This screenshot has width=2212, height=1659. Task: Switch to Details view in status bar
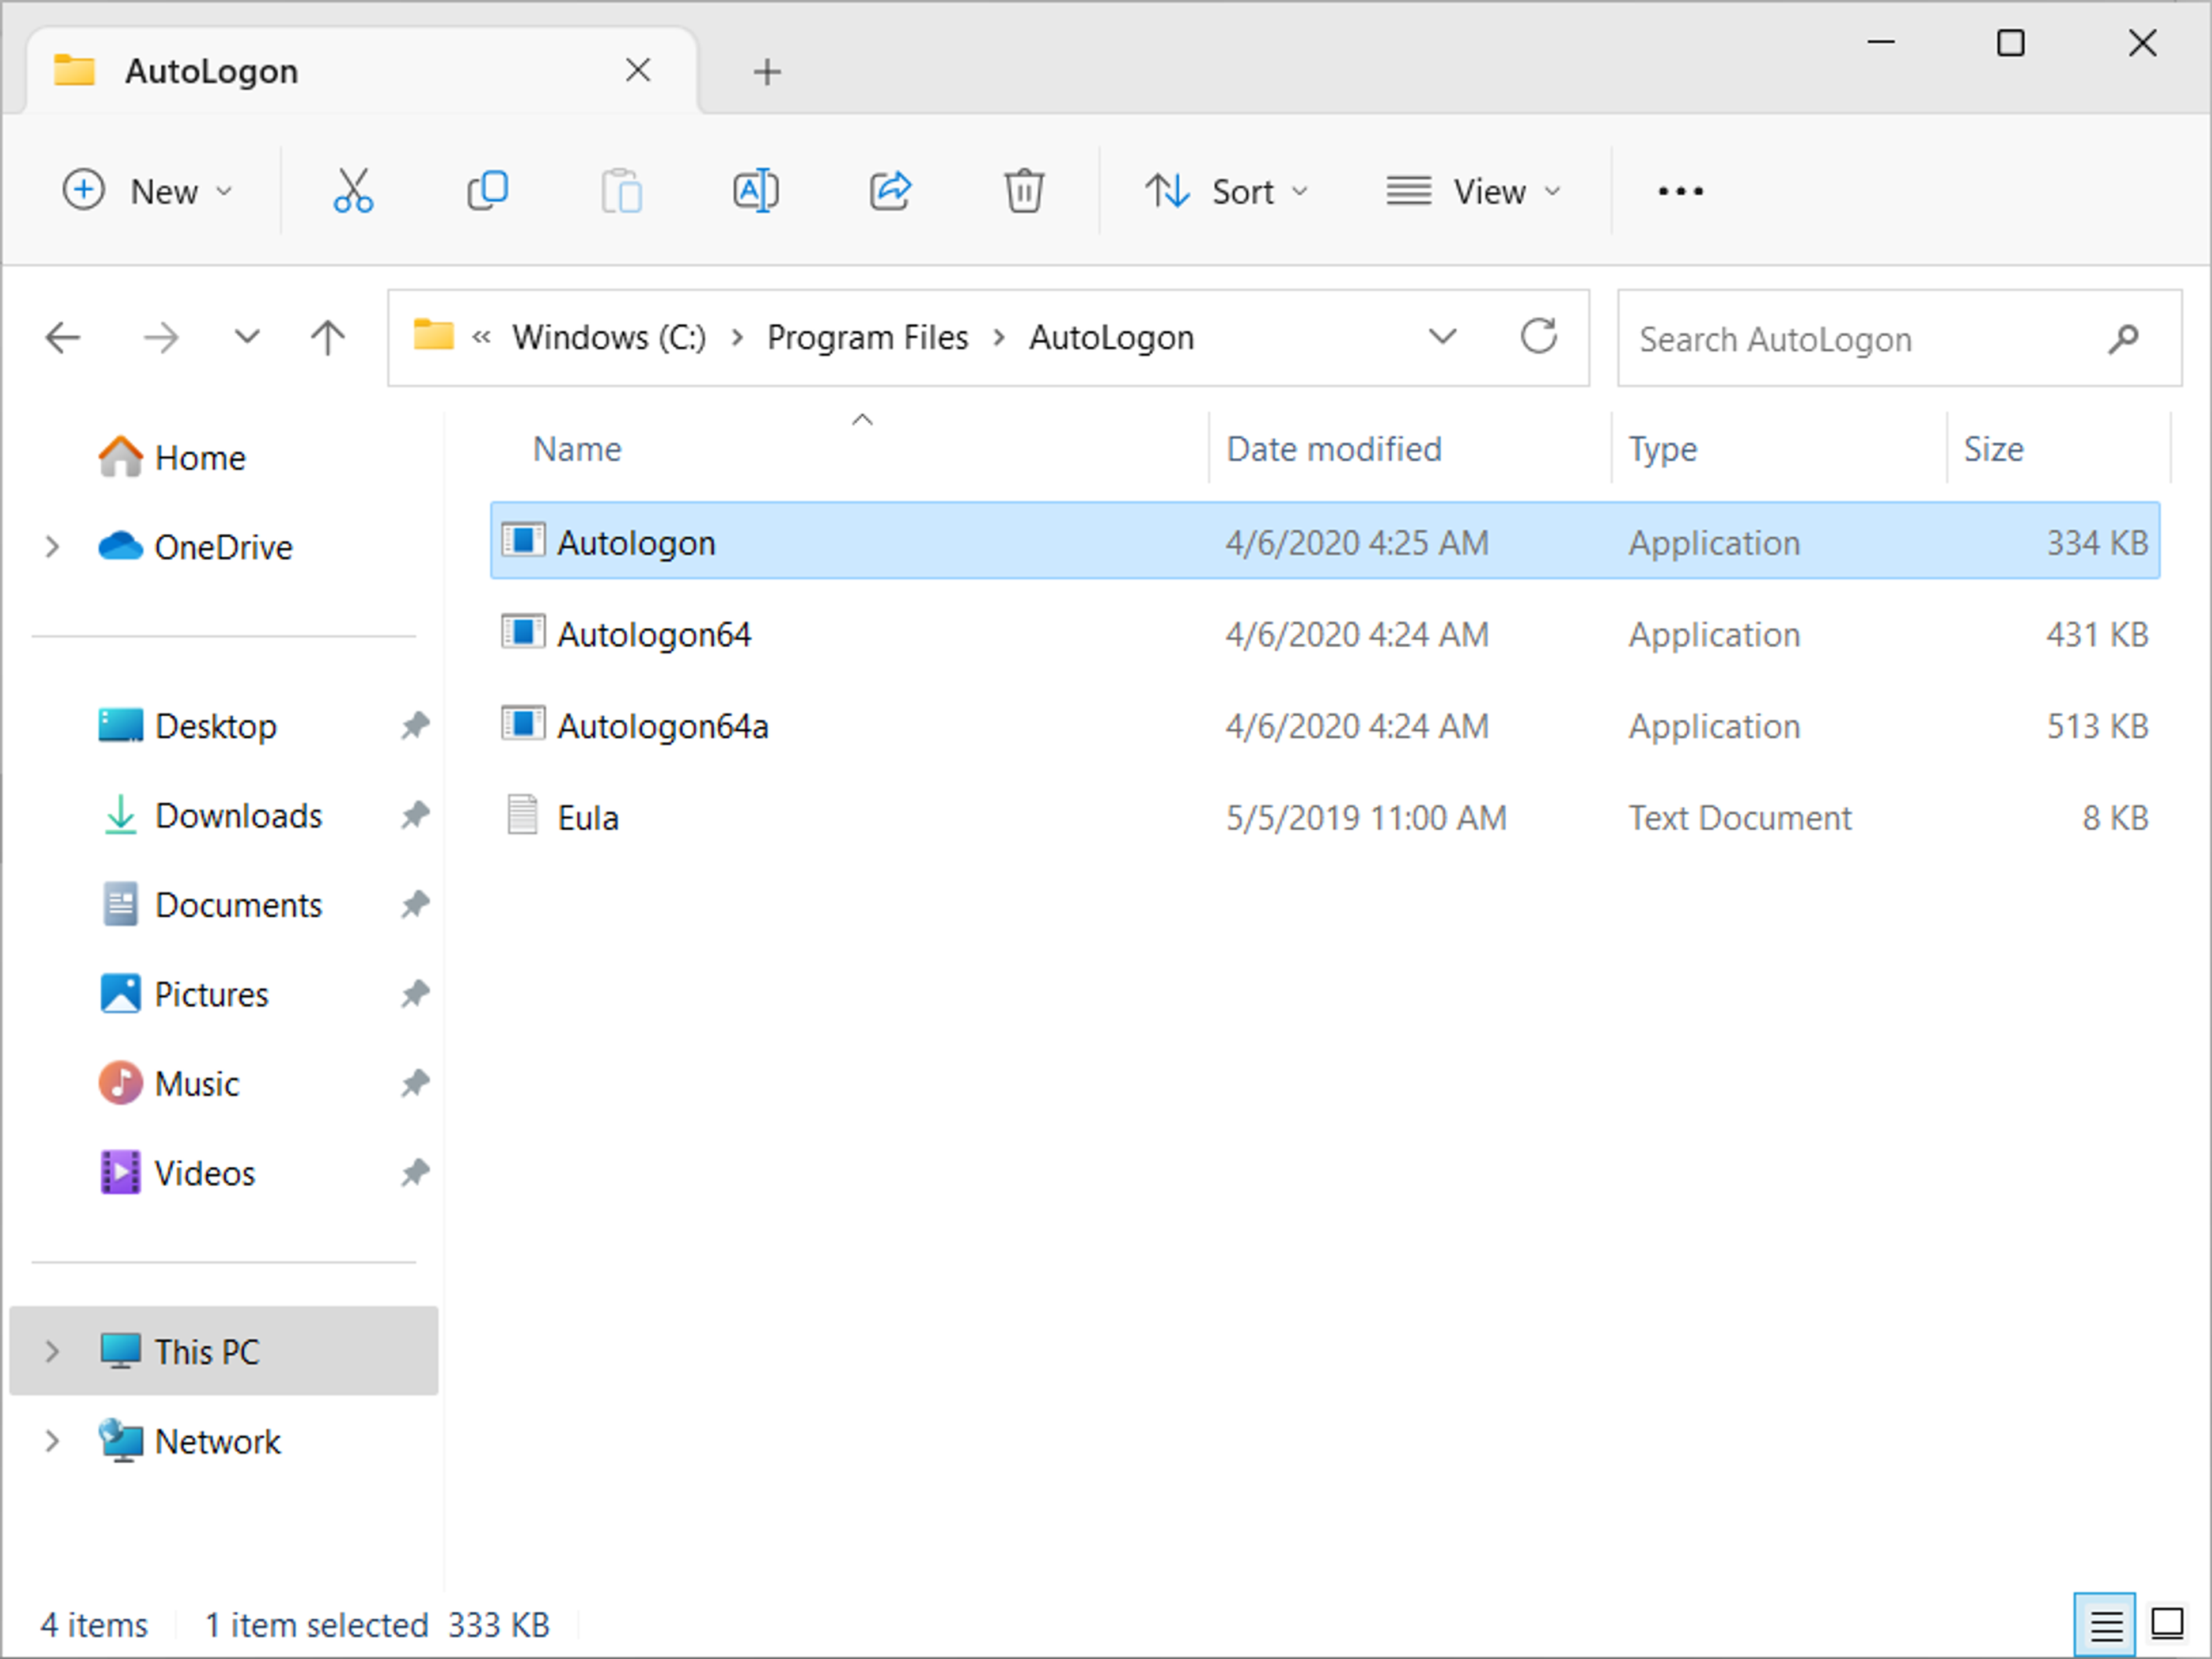tap(2105, 1625)
